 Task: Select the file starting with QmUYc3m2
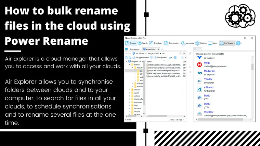pos(164,68)
